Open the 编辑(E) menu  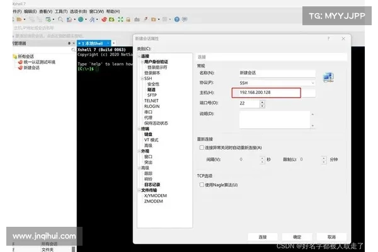pyautogui.click(x=30, y=11)
